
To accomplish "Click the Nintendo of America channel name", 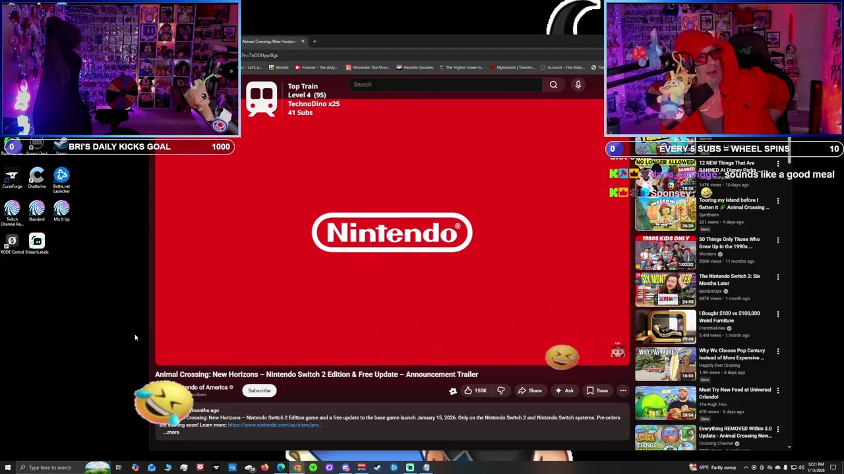I will tap(204, 388).
